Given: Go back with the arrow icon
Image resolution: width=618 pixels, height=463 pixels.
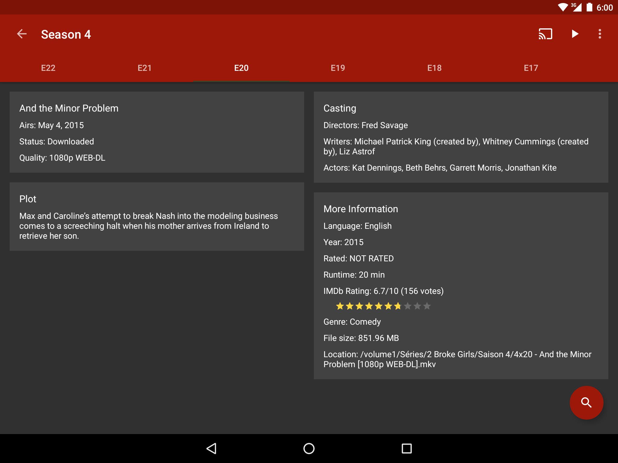Looking at the screenshot, I should pos(22,34).
